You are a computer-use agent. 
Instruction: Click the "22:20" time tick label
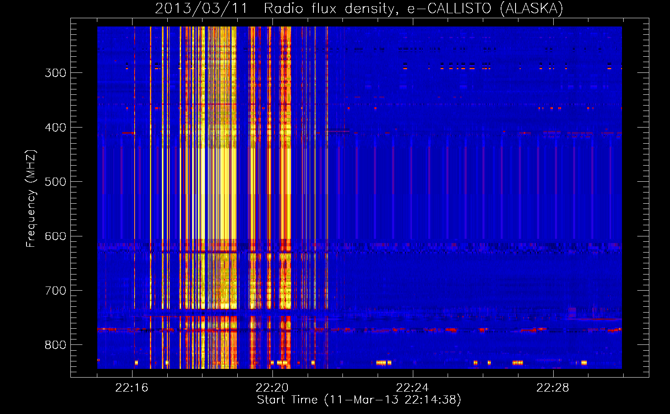[272, 388]
